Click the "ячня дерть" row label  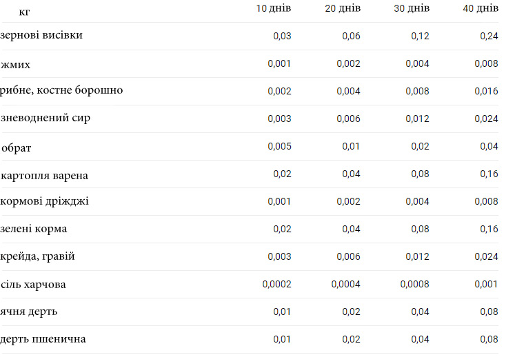tap(29, 312)
